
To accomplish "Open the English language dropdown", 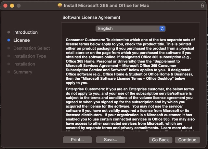I will point(130,29).
